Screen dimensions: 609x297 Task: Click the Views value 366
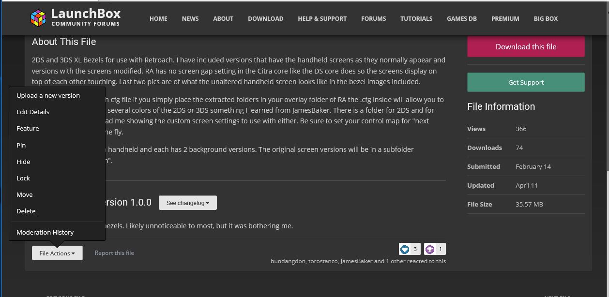pos(521,129)
